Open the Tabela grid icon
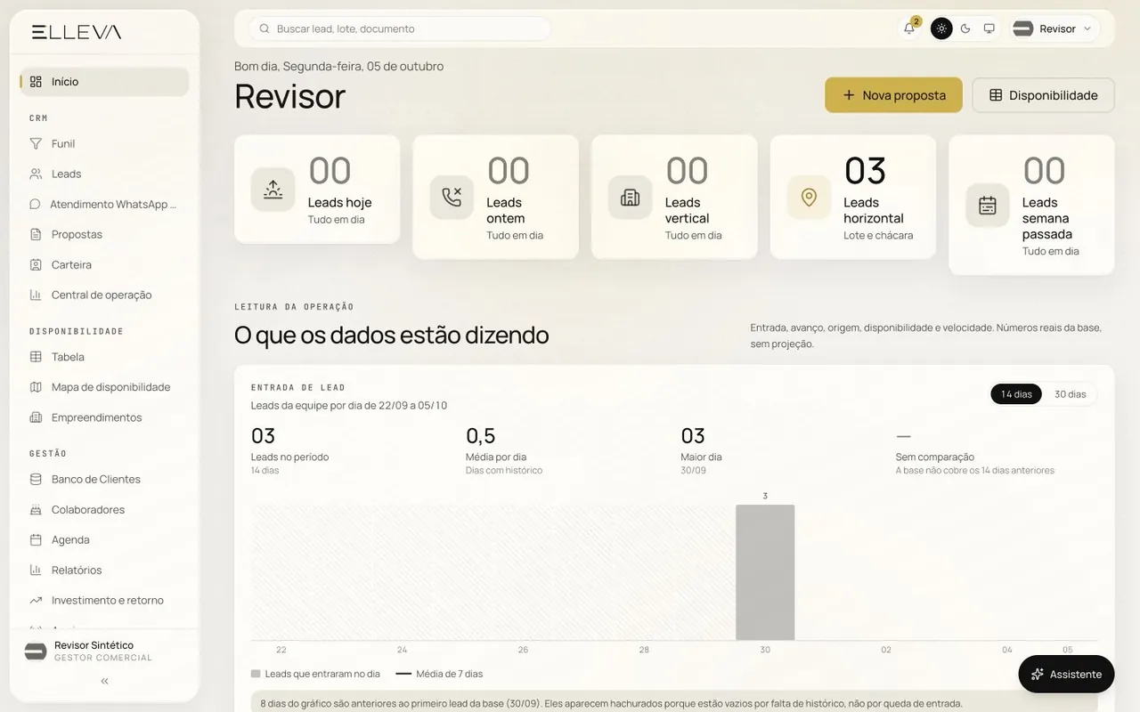Image resolution: width=1140 pixels, height=712 pixels. tap(36, 357)
